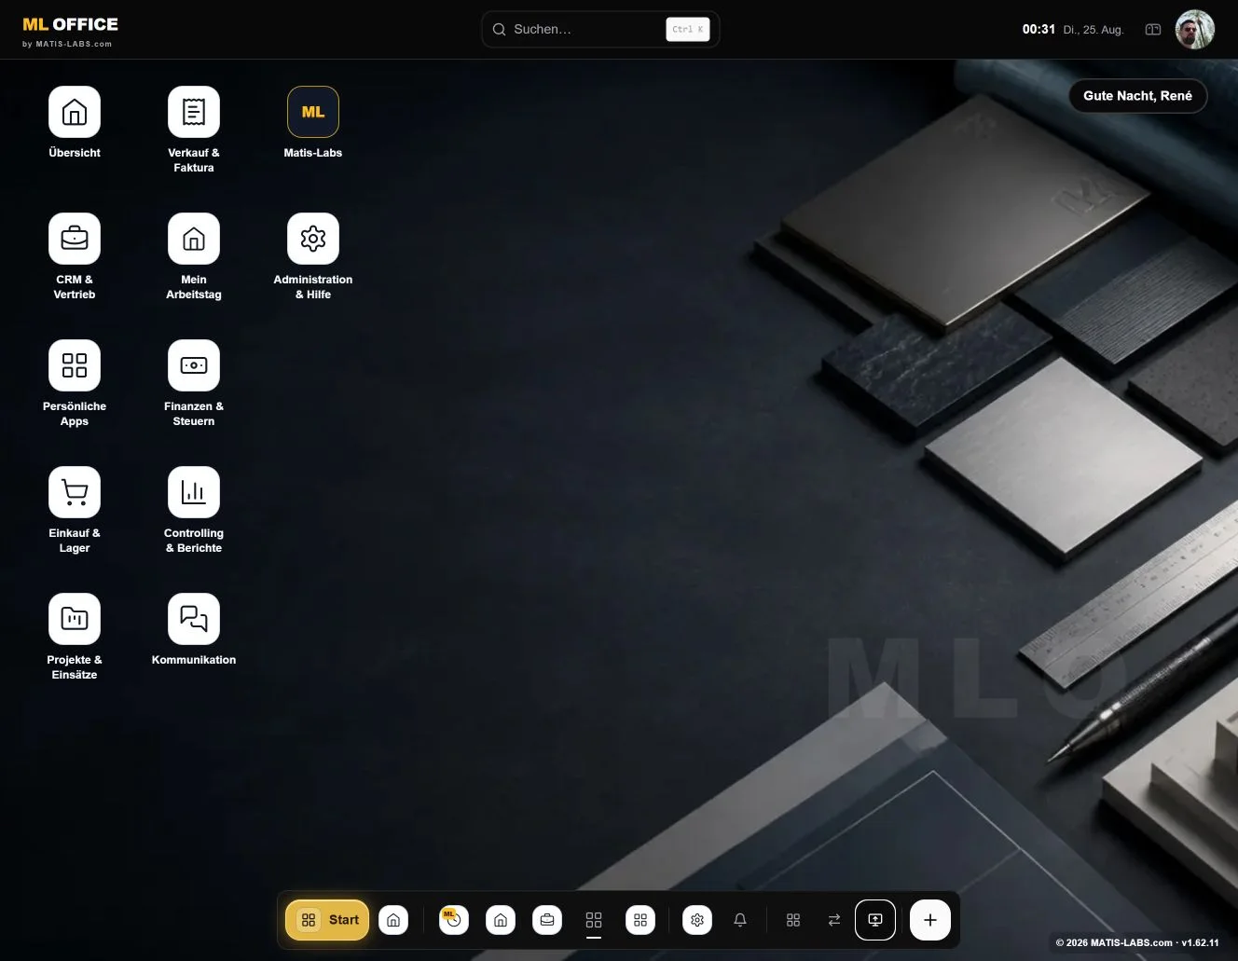Toggle the split layout icon in header

pos(1153,30)
